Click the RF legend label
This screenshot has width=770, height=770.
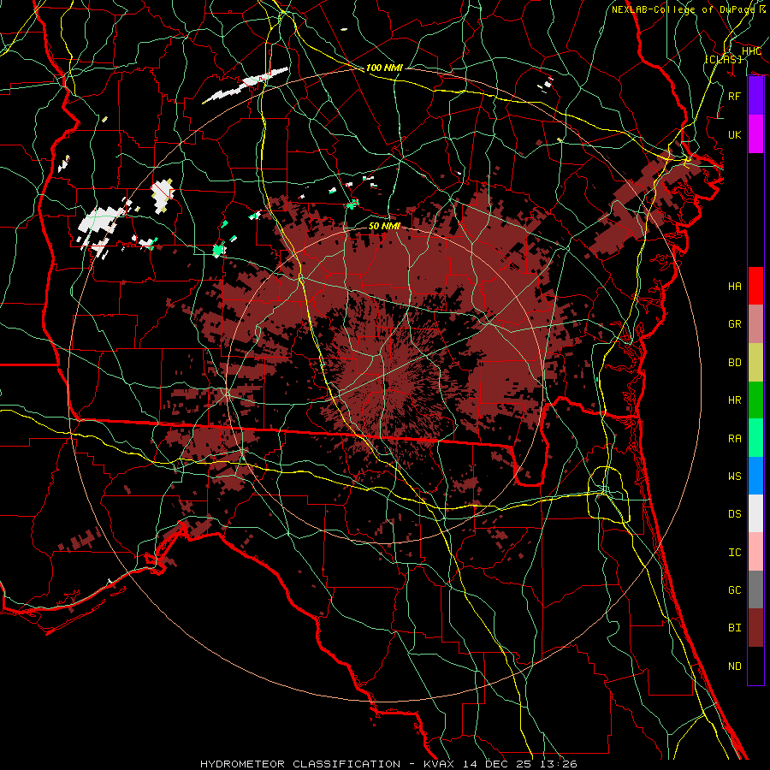(x=734, y=96)
